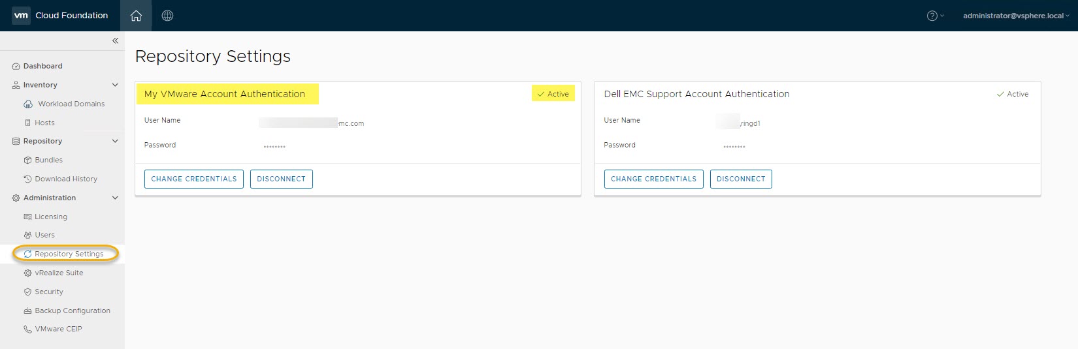Open Backup Configuration
This screenshot has height=349, width=1078.
coord(73,311)
